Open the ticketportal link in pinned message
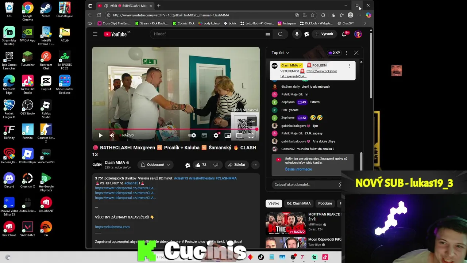The image size is (467, 263). [x=309, y=74]
